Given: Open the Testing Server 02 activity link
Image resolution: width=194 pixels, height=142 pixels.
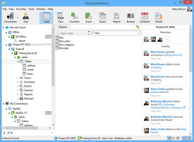Looking at the screenshot, I should (x=173, y=55).
